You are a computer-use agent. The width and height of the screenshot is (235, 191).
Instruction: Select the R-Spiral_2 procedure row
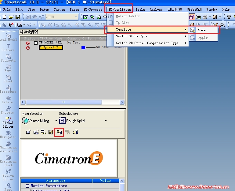click(x=51, y=48)
